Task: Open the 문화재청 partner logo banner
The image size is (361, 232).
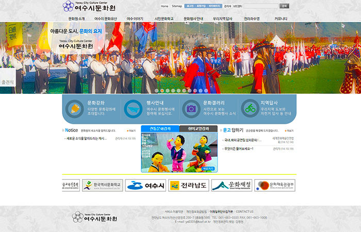Action: tap(232, 185)
